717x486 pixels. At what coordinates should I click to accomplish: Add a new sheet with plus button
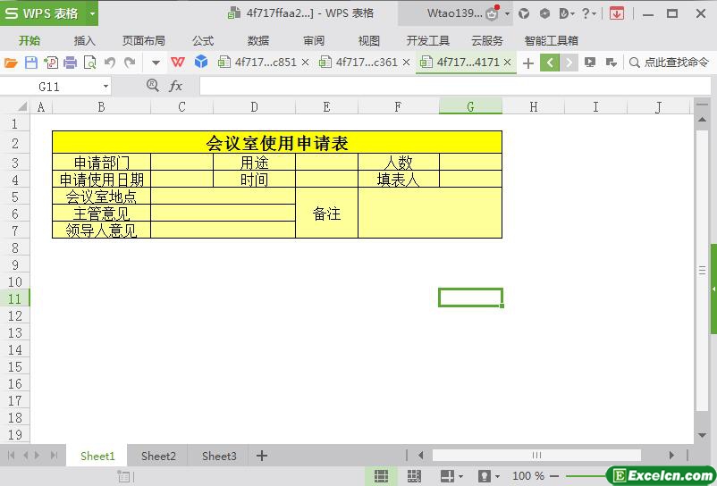click(262, 456)
